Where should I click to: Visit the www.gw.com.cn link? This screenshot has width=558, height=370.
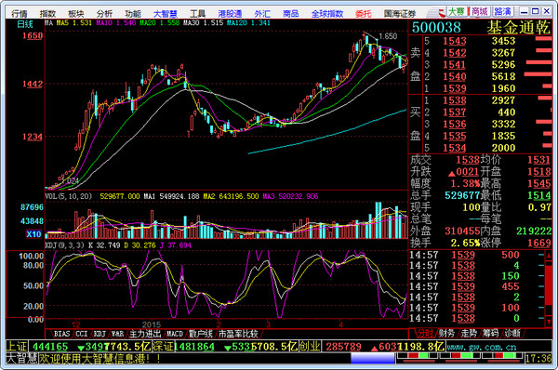[x=482, y=347]
